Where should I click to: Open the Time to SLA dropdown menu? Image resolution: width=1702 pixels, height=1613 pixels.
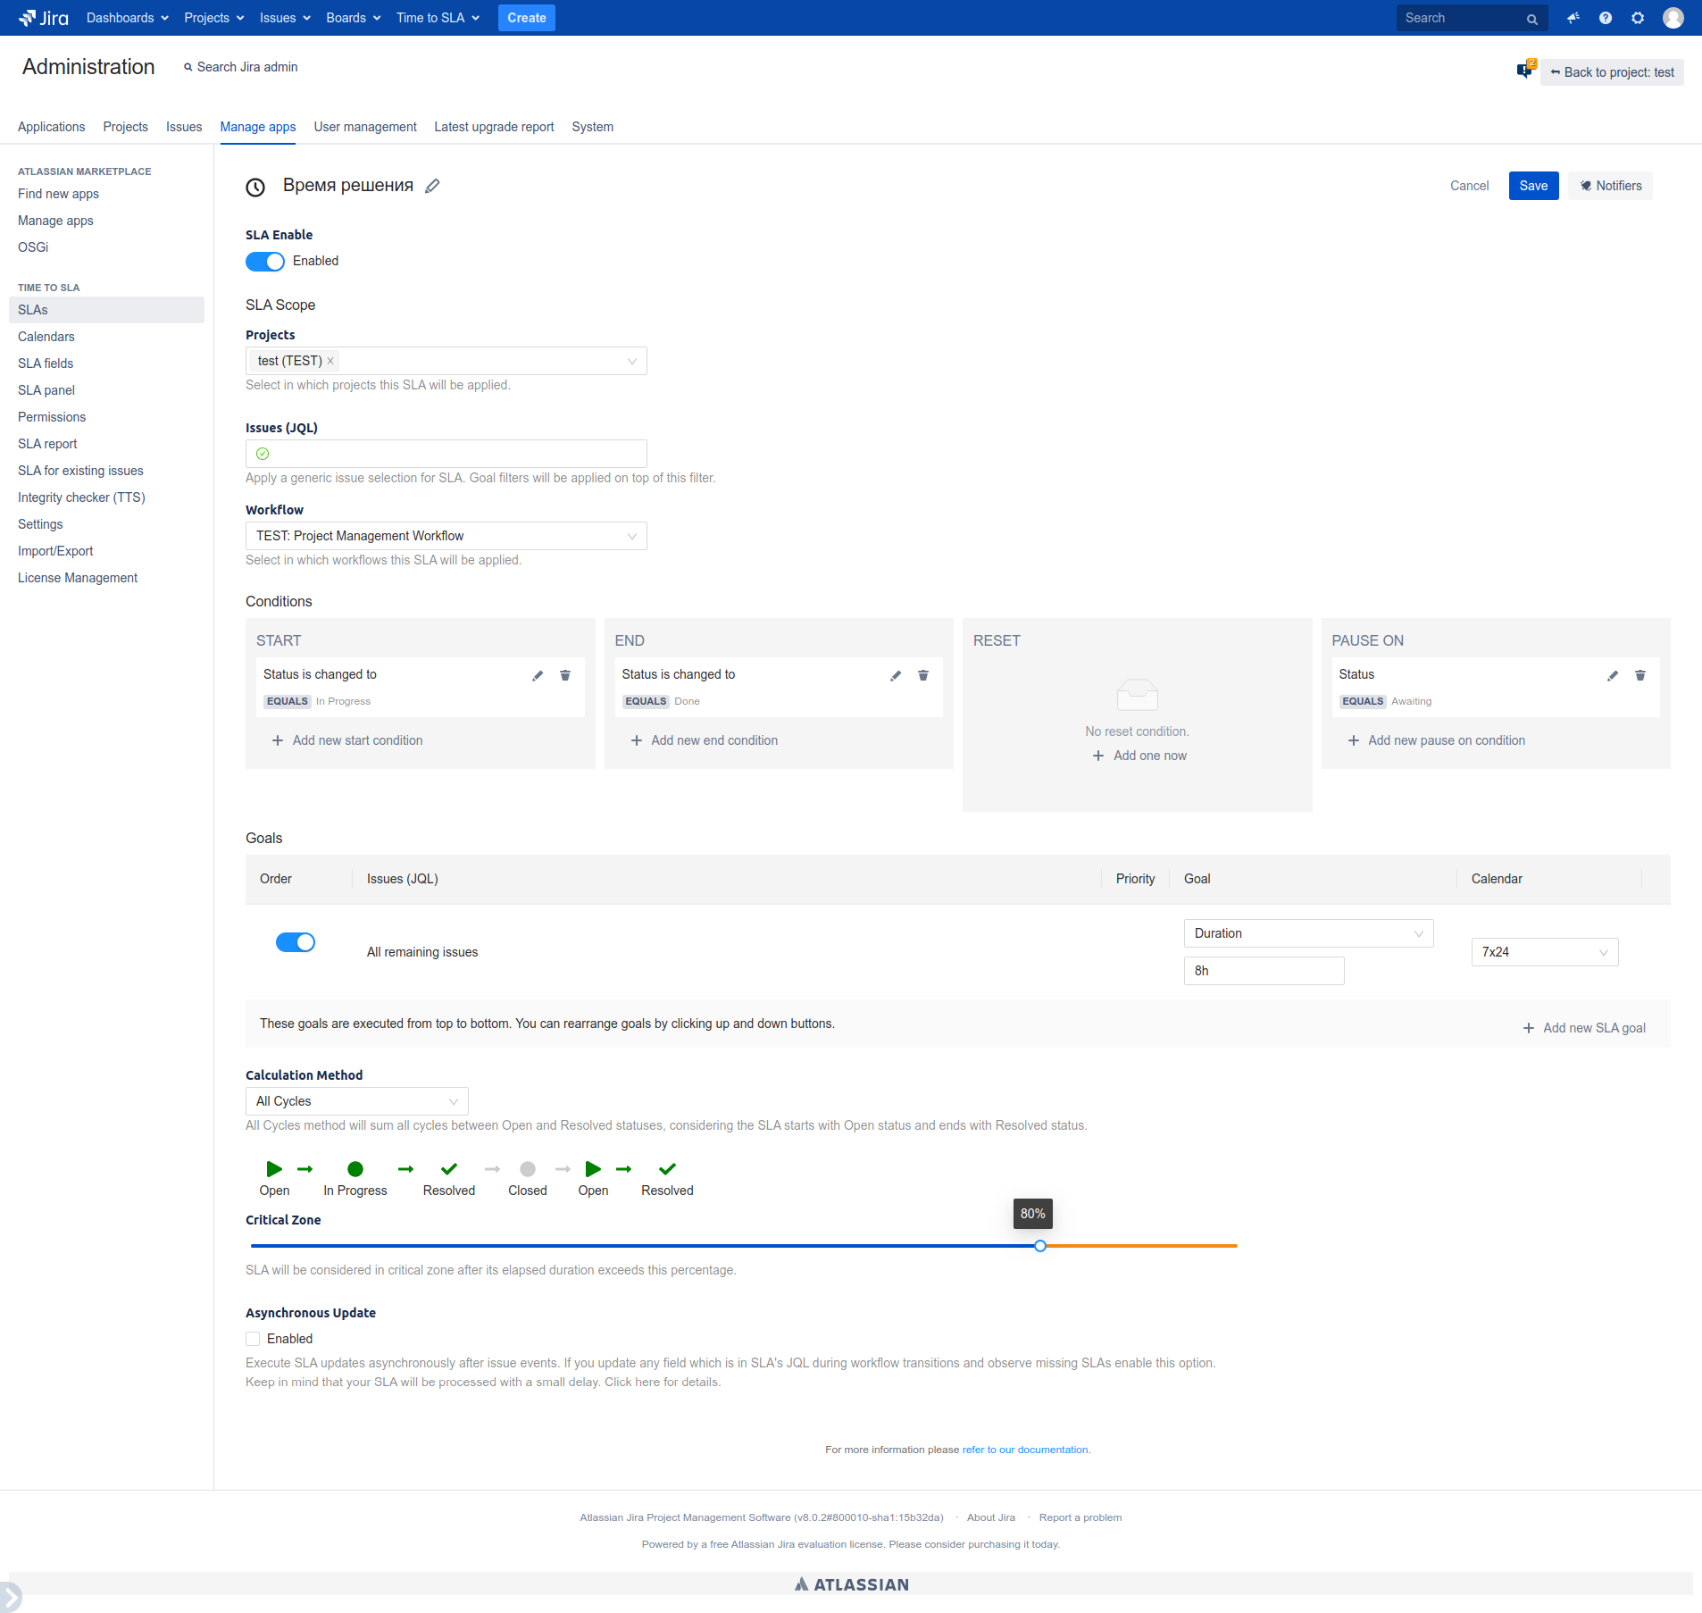pyautogui.click(x=438, y=18)
